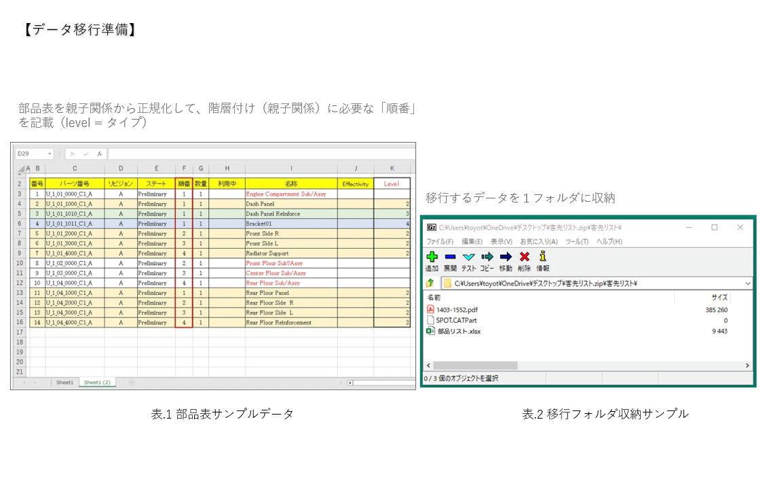Click the Dash Panel Reinforce cell
The width and height of the screenshot is (769, 492).
[291, 213]
